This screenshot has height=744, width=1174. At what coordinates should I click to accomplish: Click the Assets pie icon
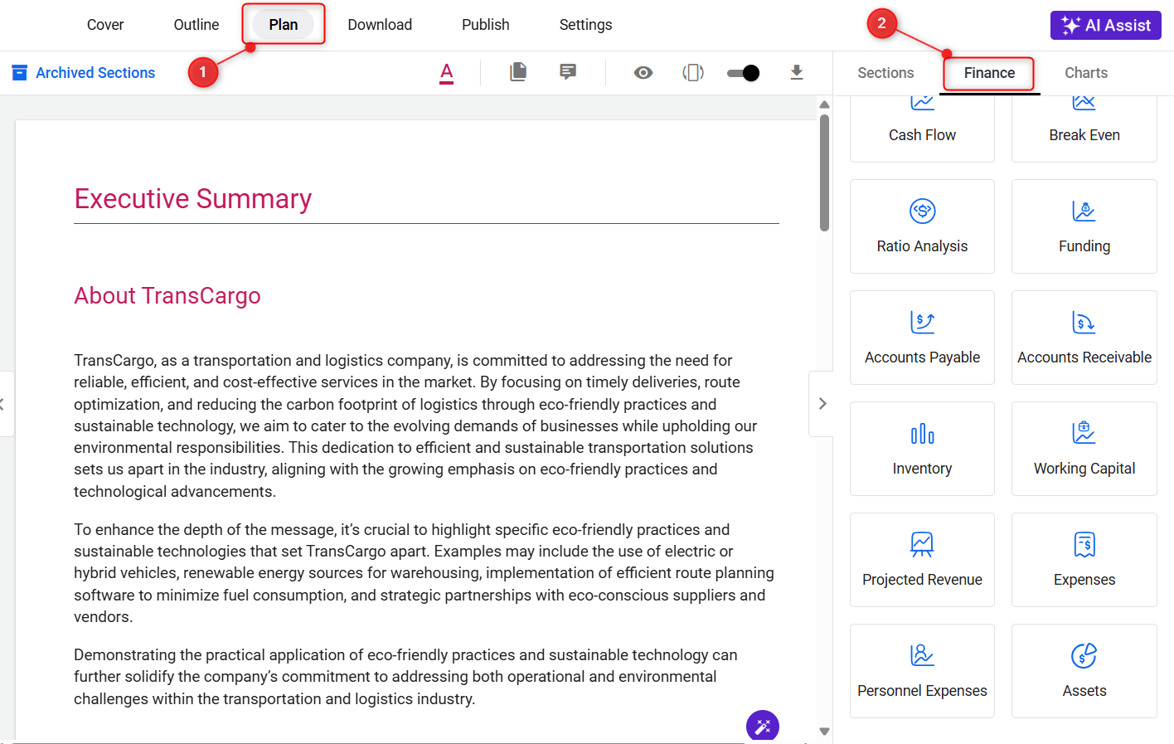[x=1084, y=655]
